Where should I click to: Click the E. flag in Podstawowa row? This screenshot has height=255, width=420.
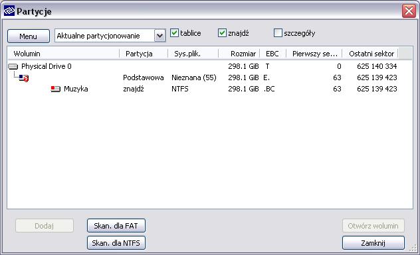(x=266, y=77)
